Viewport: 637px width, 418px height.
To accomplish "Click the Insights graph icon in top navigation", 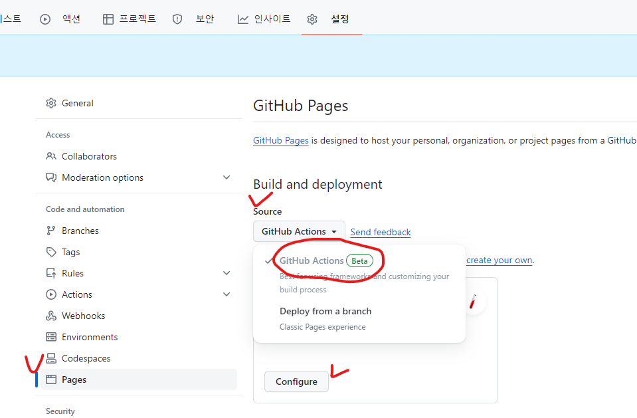I will 243,19.
